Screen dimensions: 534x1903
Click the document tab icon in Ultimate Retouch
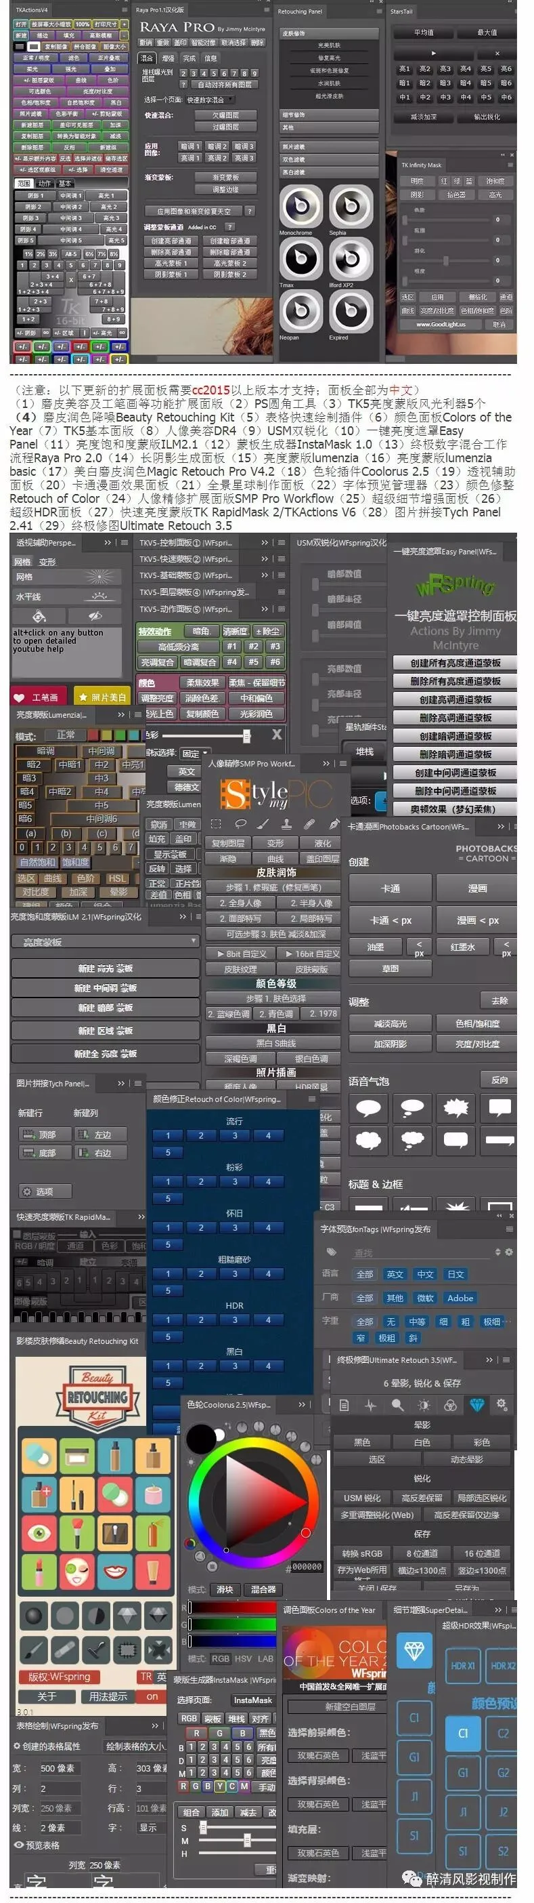pyautogui.click(x=344, y=1404)
